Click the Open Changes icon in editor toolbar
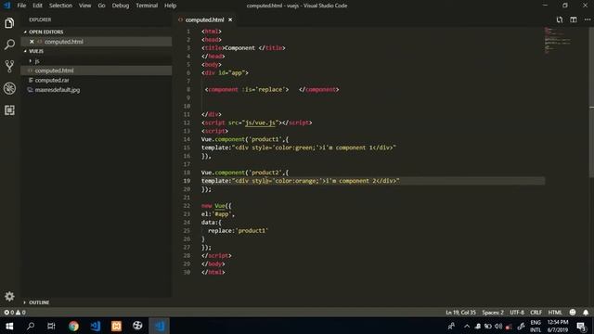This screenshot has width=594, height=334. pyautogui.click(x=560, y=19)
